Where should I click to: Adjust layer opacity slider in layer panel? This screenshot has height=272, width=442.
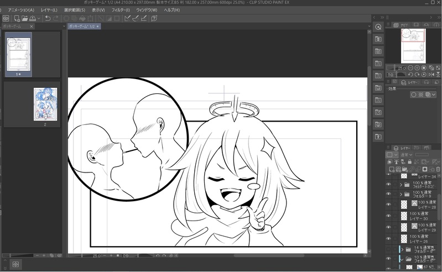click(x=422, y=155)
